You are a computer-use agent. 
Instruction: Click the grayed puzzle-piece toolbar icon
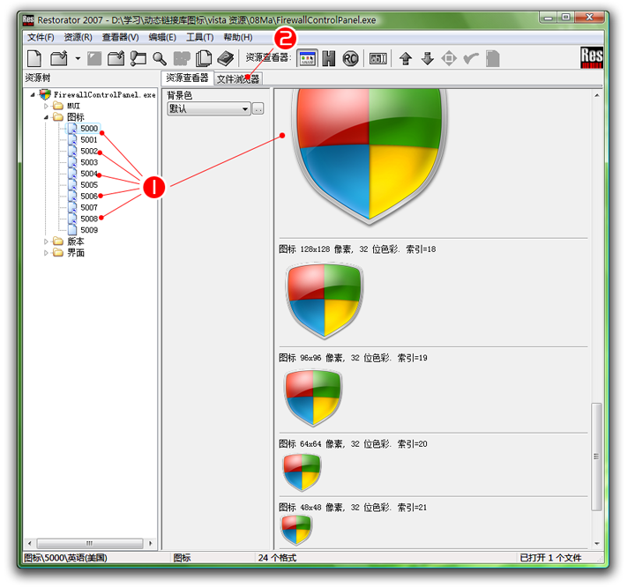(182, 59)
